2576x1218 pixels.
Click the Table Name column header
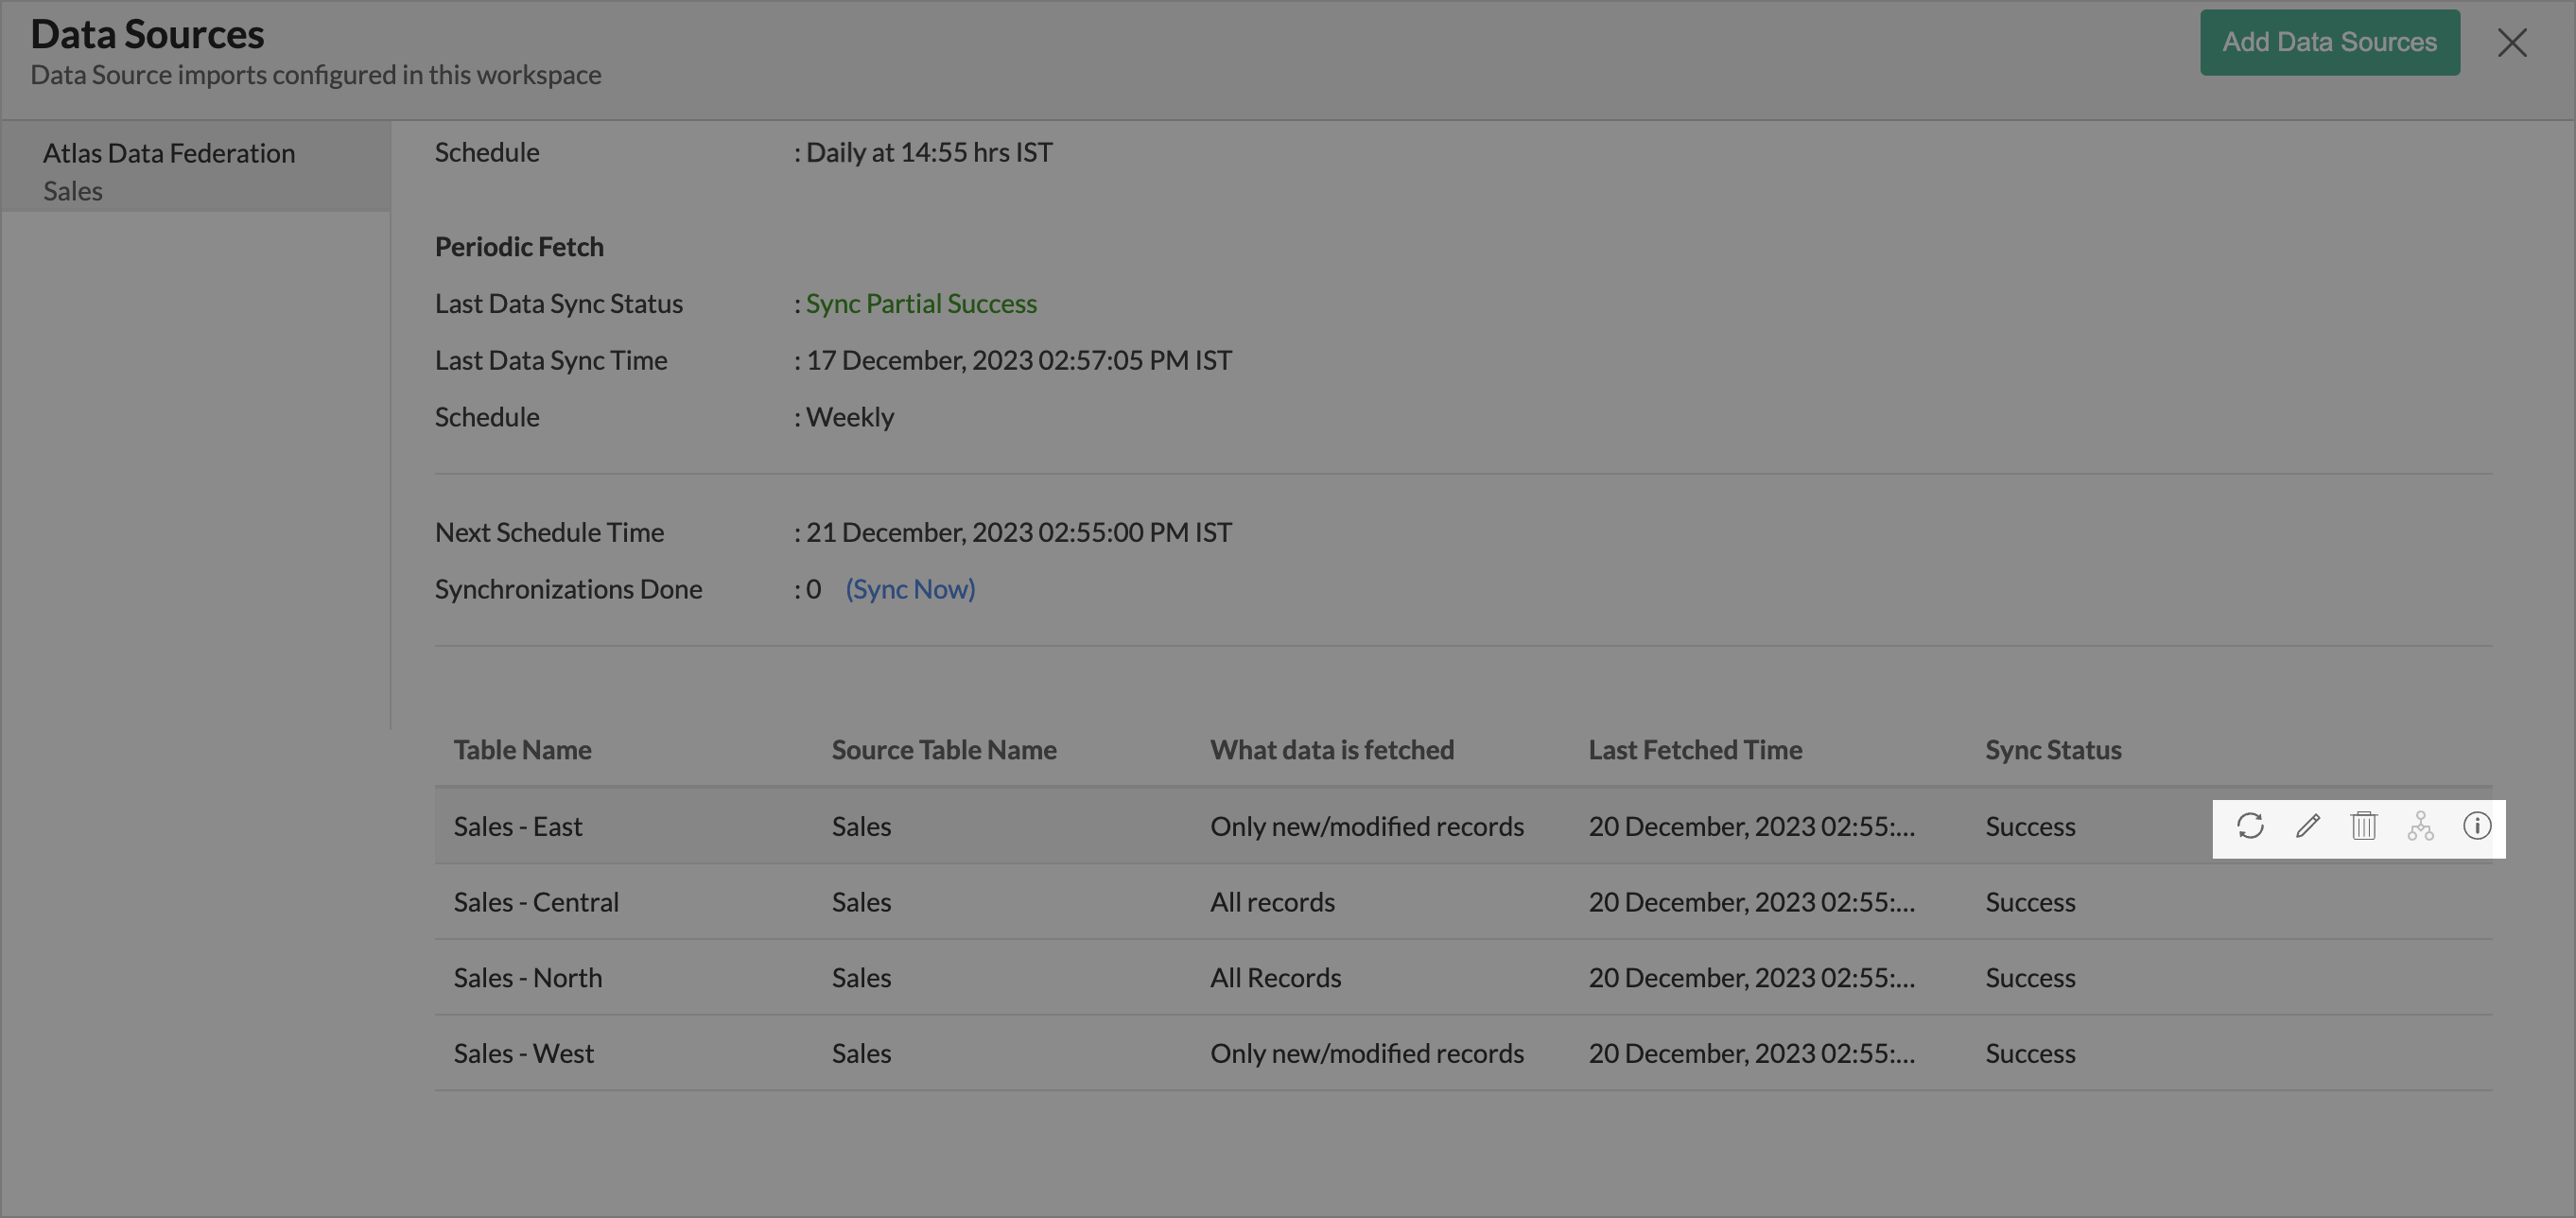[522, 750]
